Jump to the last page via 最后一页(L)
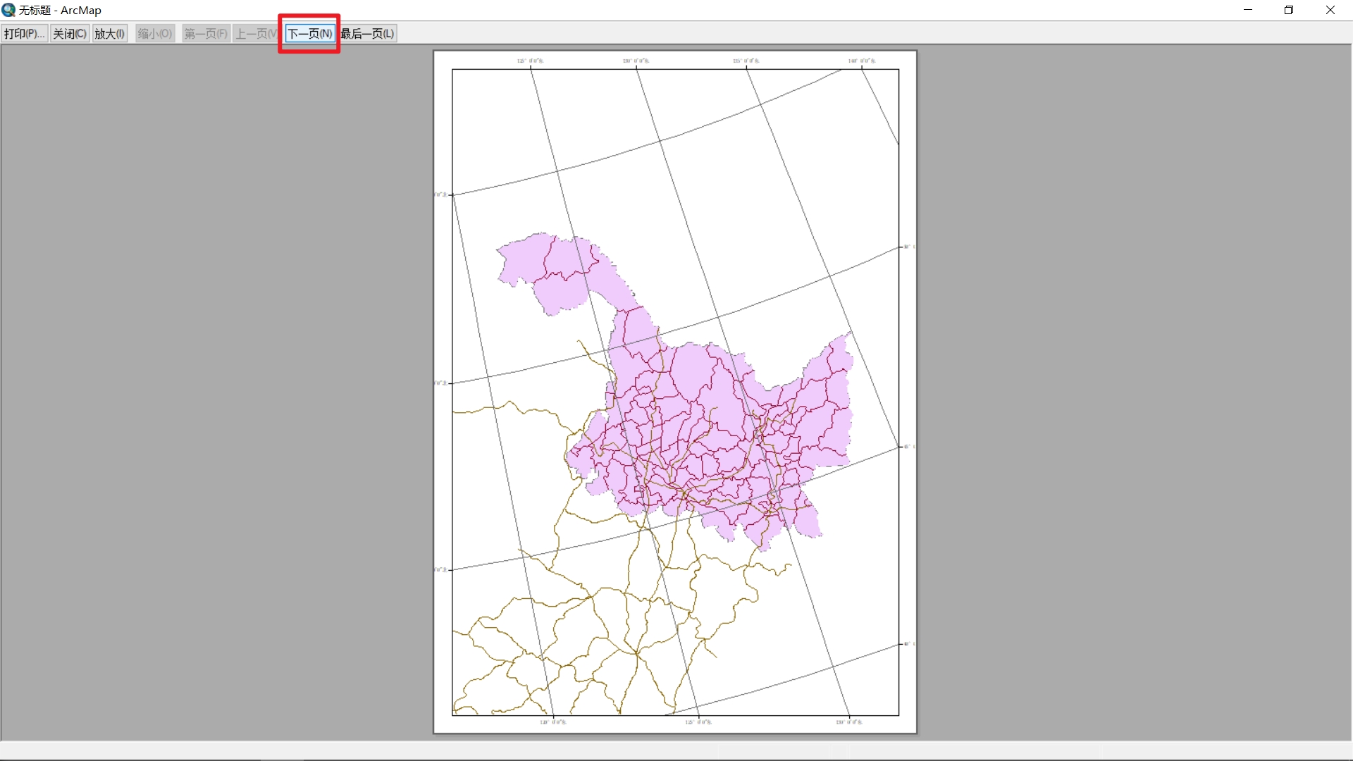Screen dimensions: 1353x761 coord(368,34)
